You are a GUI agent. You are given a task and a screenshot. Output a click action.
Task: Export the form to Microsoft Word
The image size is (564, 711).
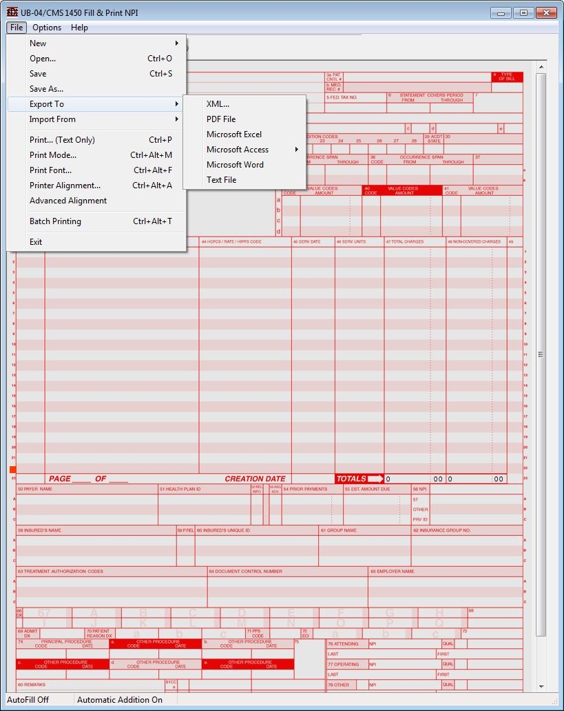click(x=235, y=165)
